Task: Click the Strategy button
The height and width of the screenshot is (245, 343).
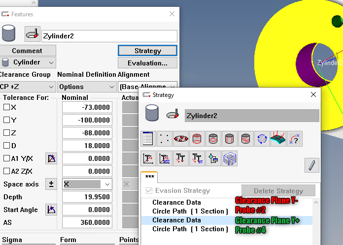Action: click(x=147, y=51)
